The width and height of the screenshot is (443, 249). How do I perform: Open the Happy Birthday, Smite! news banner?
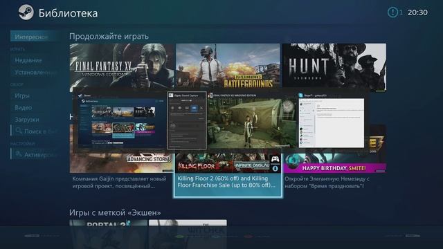click(x=335, y=163)
